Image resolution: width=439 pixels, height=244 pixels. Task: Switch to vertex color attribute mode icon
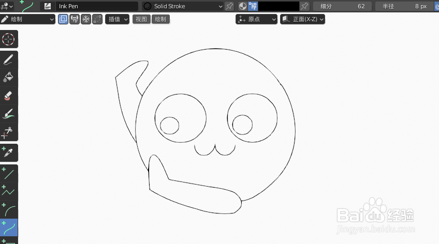253,6
